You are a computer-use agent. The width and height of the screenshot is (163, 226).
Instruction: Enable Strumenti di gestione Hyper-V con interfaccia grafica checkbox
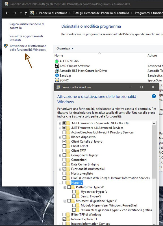74,210
